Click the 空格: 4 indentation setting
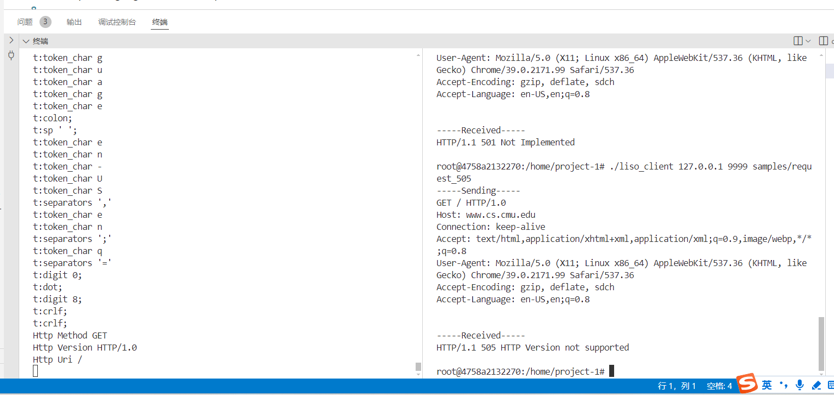 [719, 386]
